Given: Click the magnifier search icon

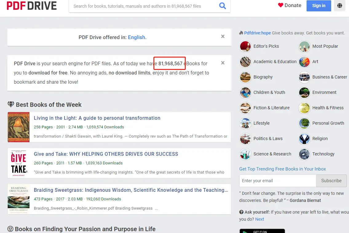Looking at the screenshot, I should click(x=222, y=6).
